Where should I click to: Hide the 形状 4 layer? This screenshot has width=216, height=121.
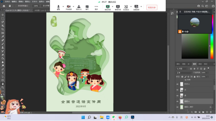177,84
